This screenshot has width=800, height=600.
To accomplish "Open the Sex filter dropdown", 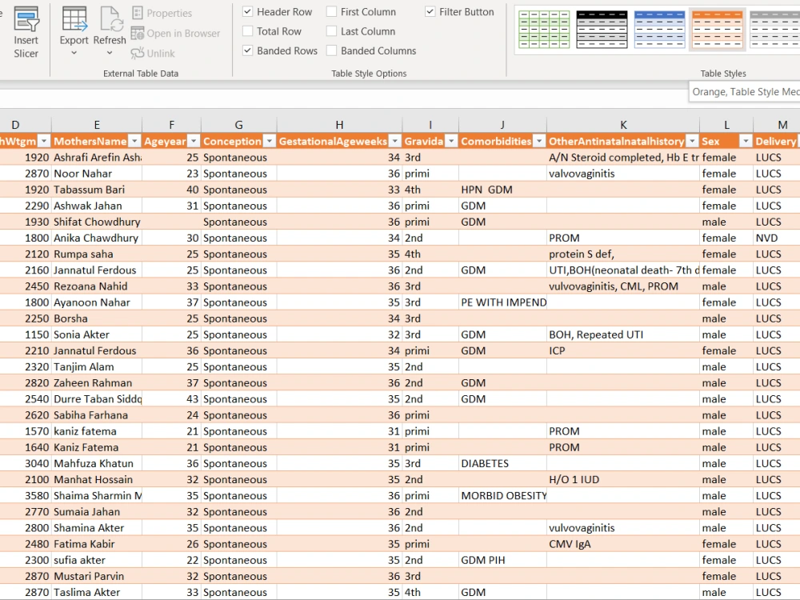I will 746,142.
